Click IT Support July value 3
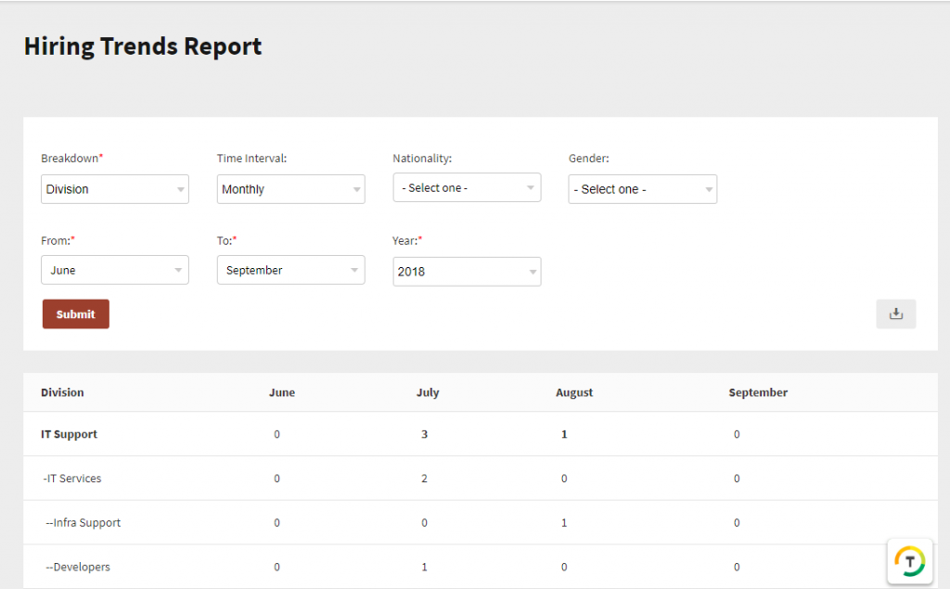This screenshot has width=950, height=589. point(425,434)
